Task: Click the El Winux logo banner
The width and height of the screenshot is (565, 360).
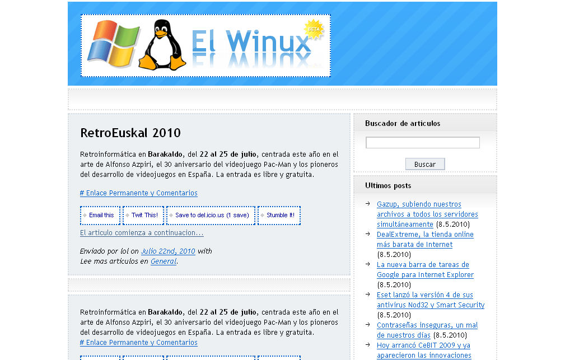Action: tap(206, 46)
